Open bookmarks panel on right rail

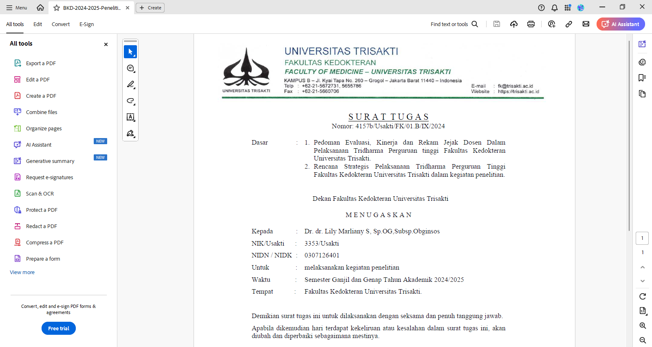[x=642, y=78]
